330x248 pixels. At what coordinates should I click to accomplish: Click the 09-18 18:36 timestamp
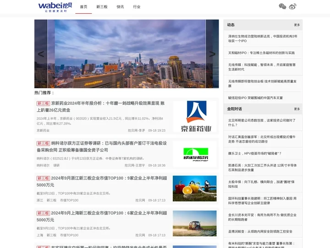(157, 165)
